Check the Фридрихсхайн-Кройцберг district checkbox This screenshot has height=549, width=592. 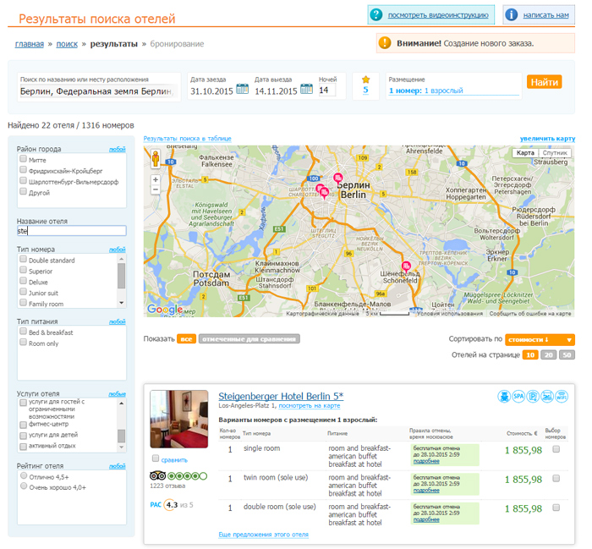click(x=24, y=169)
